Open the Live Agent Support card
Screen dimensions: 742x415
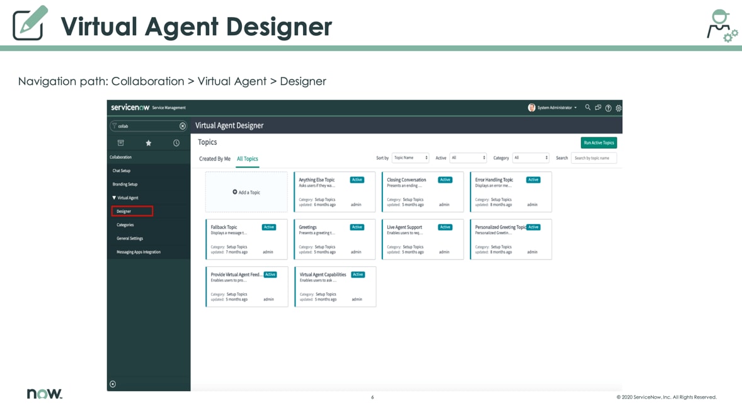[423, 239]
